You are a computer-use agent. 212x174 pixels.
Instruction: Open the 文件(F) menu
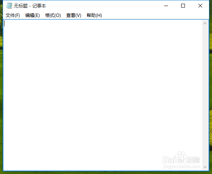tap(13, 15)
